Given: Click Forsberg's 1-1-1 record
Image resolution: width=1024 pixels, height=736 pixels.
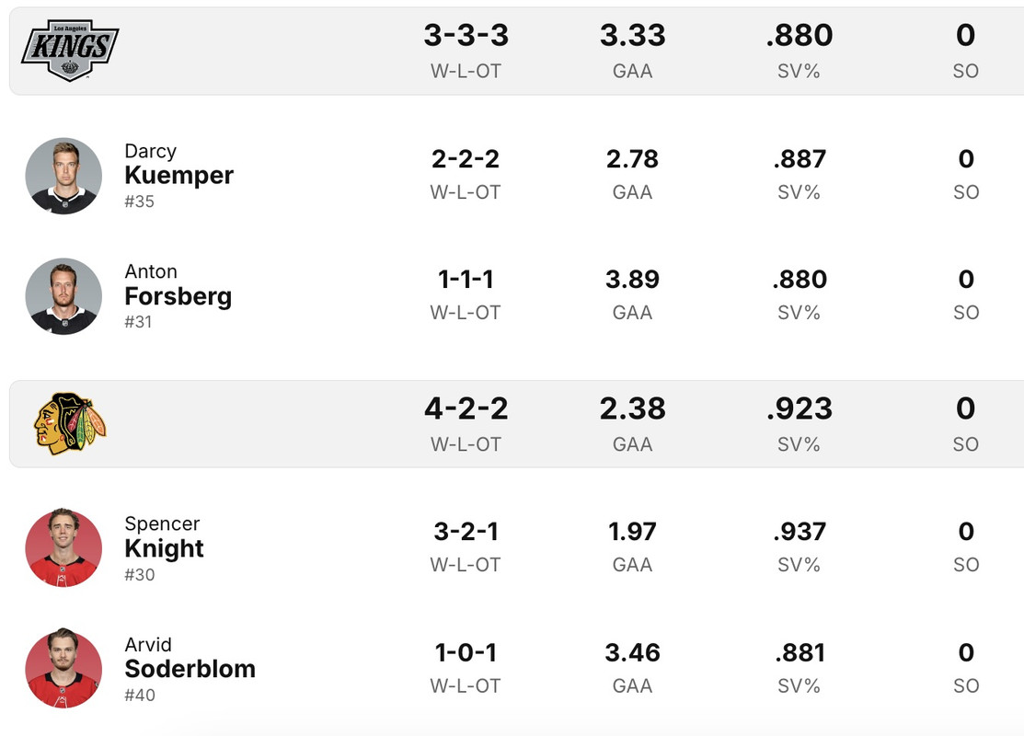Looking at the screenshot, I should click(x=466, y=280).
